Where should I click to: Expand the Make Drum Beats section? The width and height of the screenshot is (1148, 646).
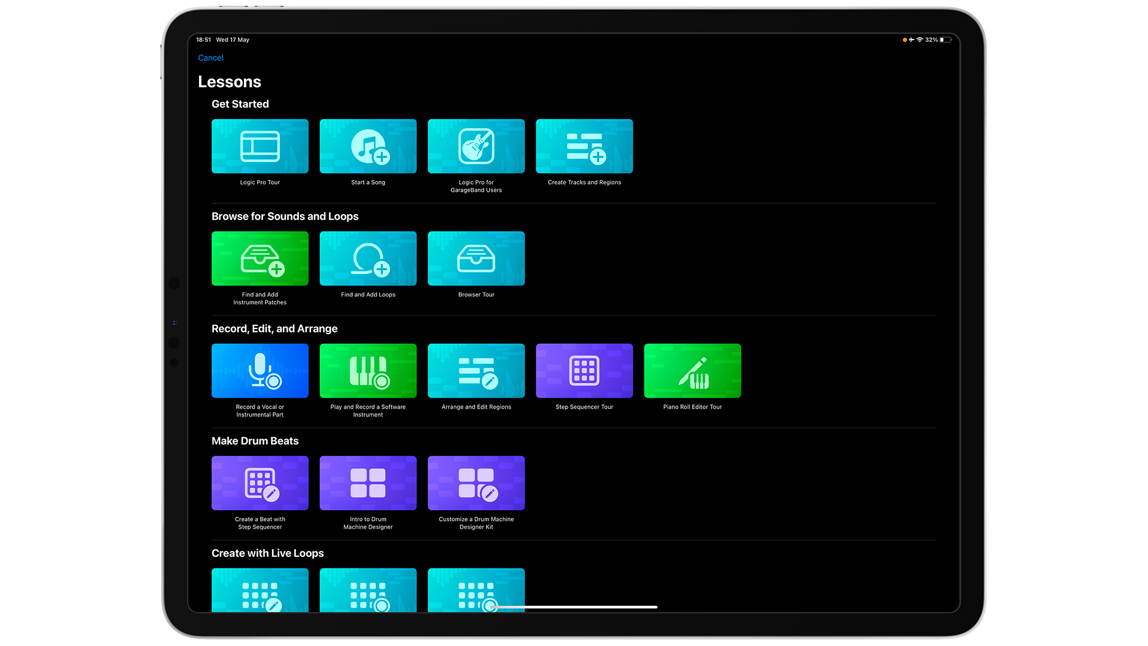coord(255,441)
